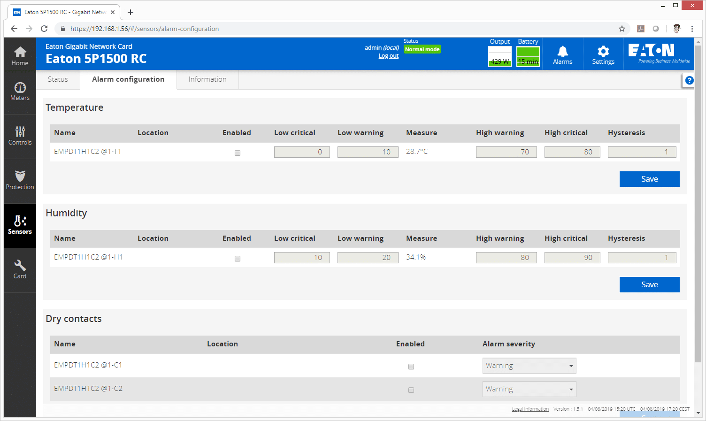The image size is (706, 421).
Task: Enable dry contact EMPDT1H1C2 @1-C2
Action: pos(411,390)
